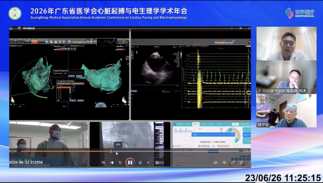The image size is (323, 183).
Task: Go to the media player home icon
Action: pyautogui.click(x=11, y=28)
